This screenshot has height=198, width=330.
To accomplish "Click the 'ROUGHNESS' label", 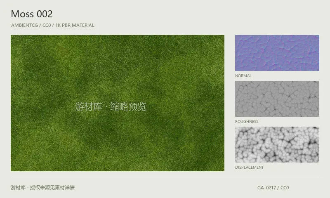I will coord(247,122).
